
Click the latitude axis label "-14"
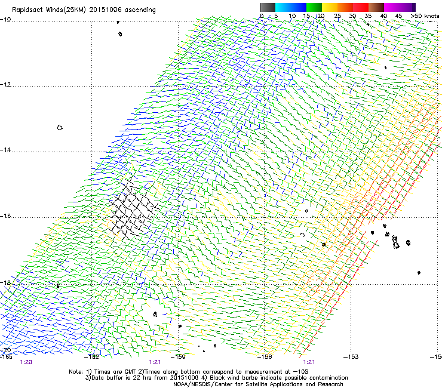coord(5,150)
